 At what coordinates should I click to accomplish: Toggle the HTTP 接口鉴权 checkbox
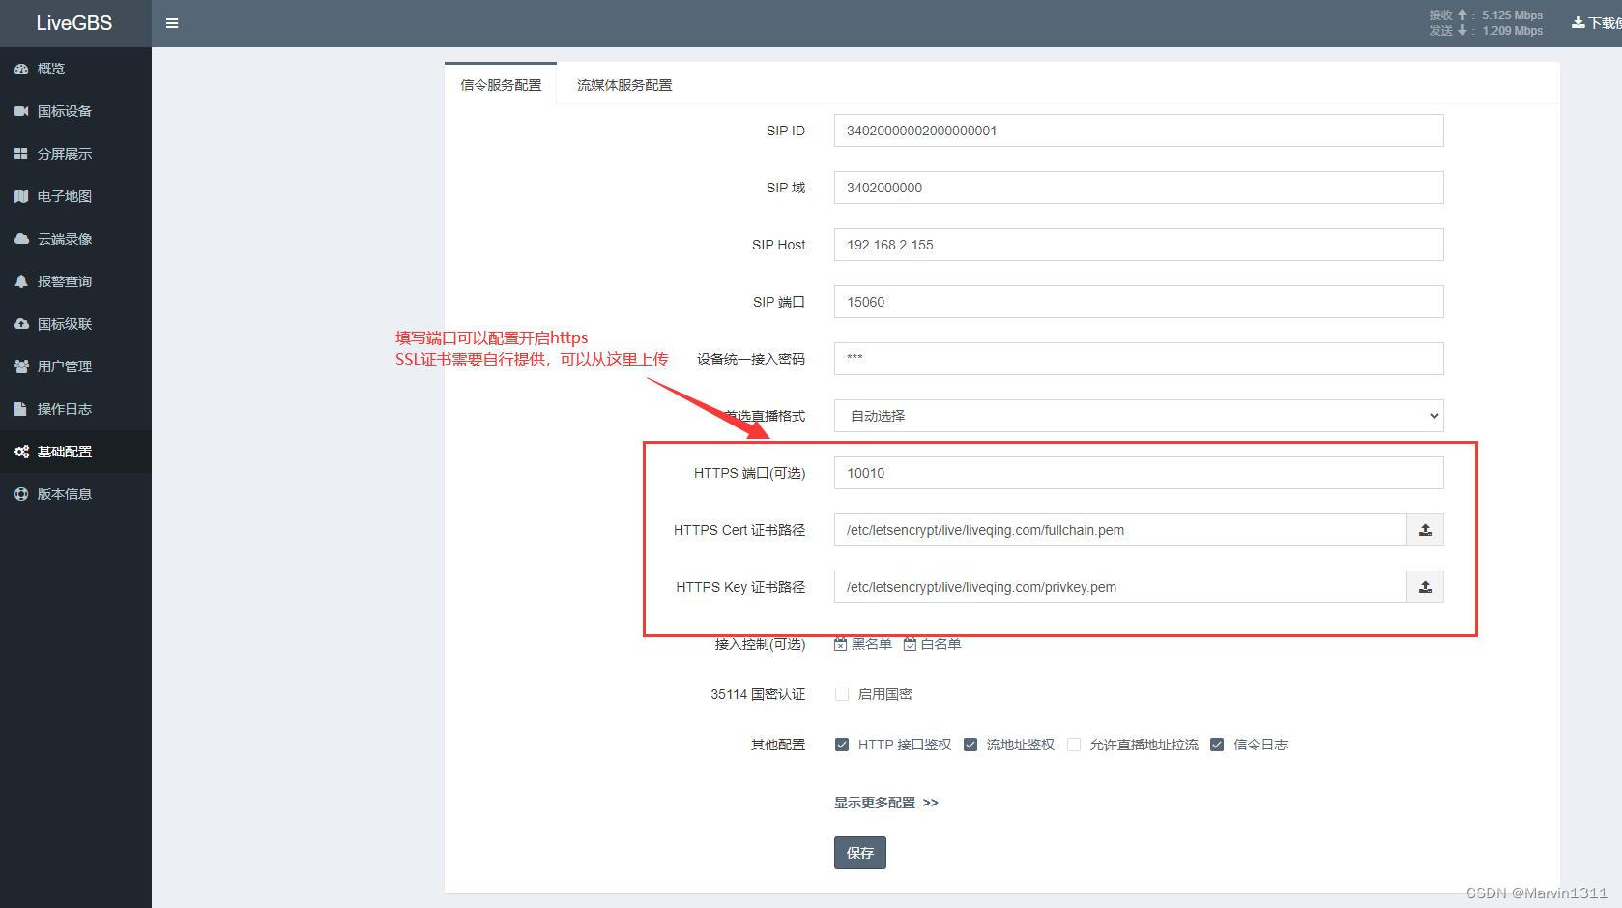pos(842,745)
